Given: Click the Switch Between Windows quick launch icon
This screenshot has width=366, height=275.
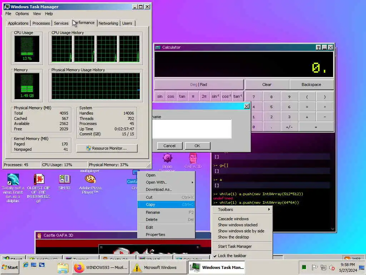Looking at the screenshot, I should tap(42, 265).
